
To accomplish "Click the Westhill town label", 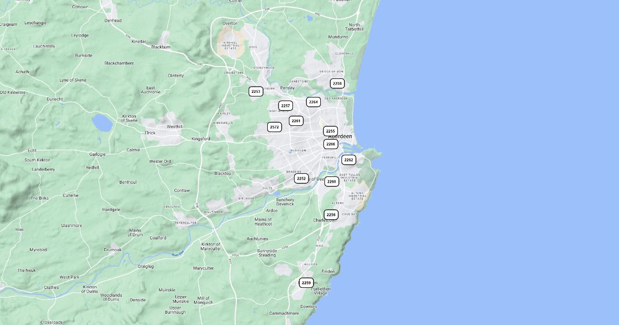I will coord(175,126).
